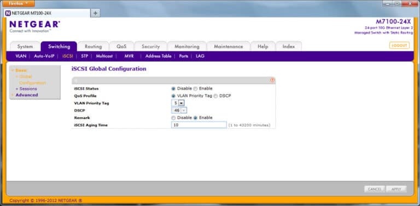
Task: Select Disable for Remark
Action: click(x=173, y=117)
